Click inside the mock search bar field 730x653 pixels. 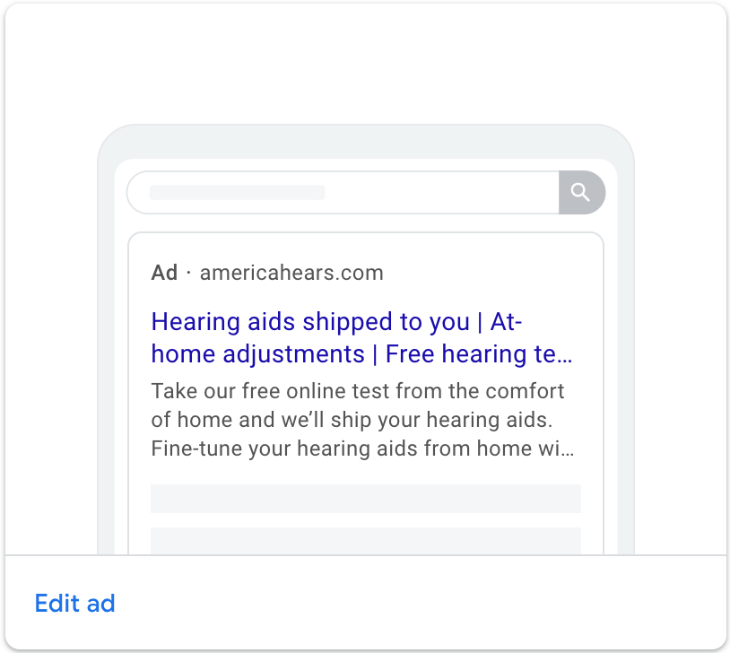[x=343, y=192]
